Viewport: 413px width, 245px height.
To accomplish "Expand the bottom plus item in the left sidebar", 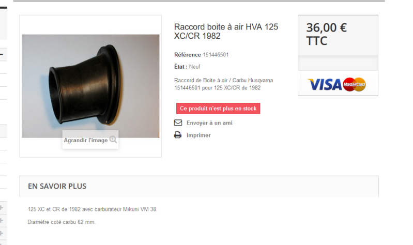I will 2,233.
